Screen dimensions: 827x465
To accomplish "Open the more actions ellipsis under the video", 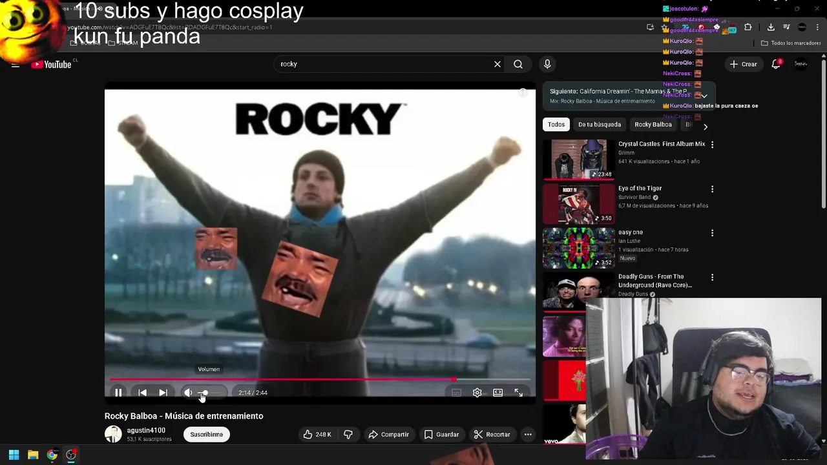I will point(528,435).
